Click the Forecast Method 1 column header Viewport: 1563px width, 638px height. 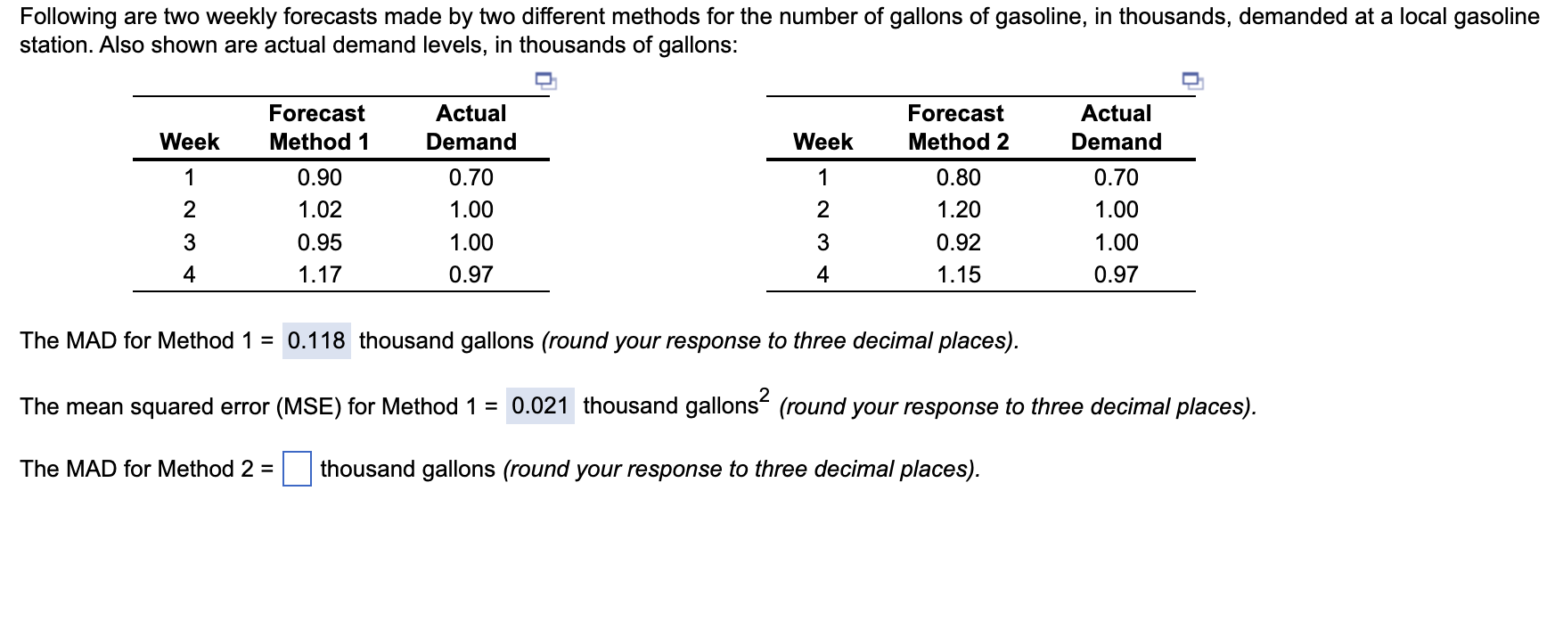click(x=318, y=127)
